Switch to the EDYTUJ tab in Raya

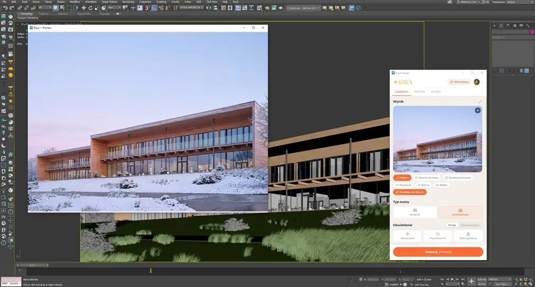[419, 92]
